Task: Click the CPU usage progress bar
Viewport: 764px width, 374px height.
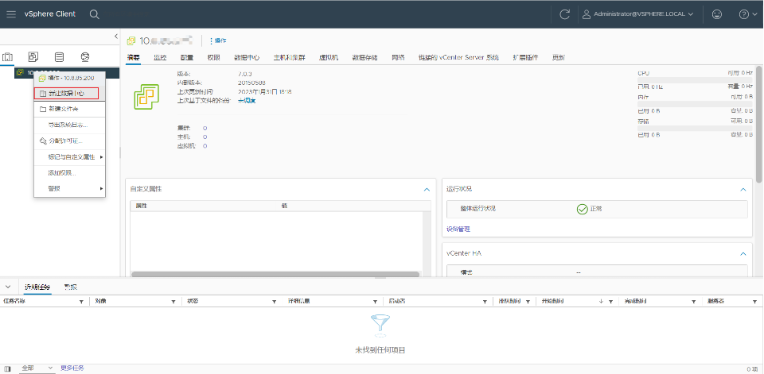Action: pyautogui.click(x=695, y=79)
